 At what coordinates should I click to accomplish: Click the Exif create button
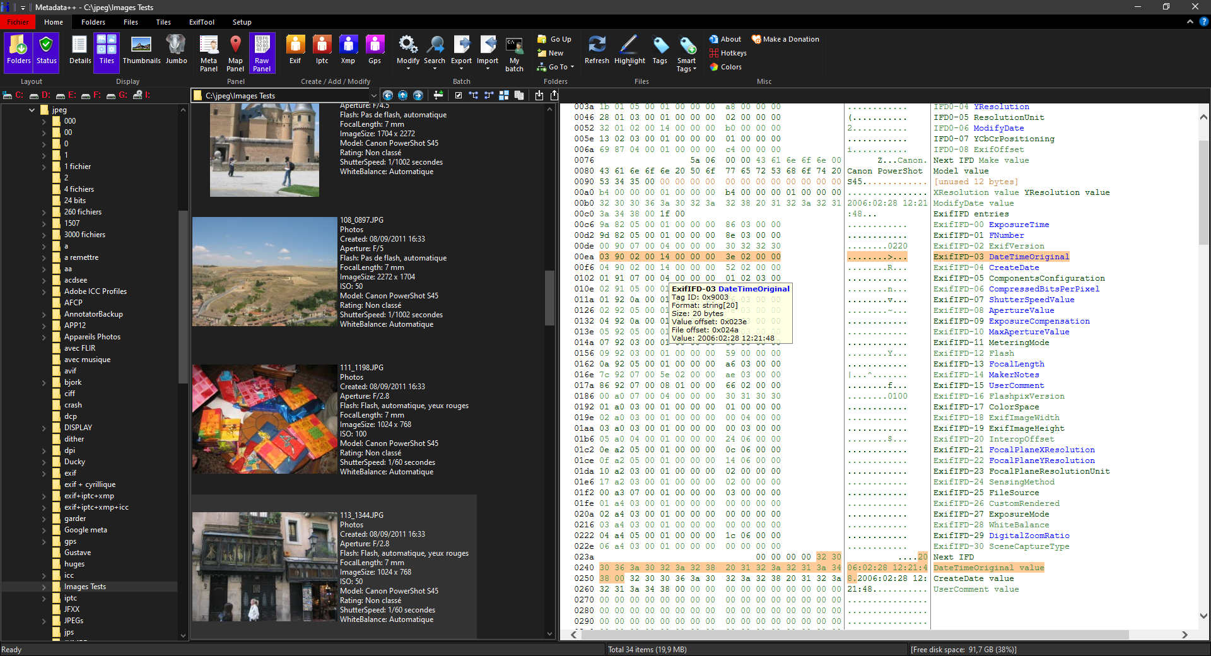[295, 50]
